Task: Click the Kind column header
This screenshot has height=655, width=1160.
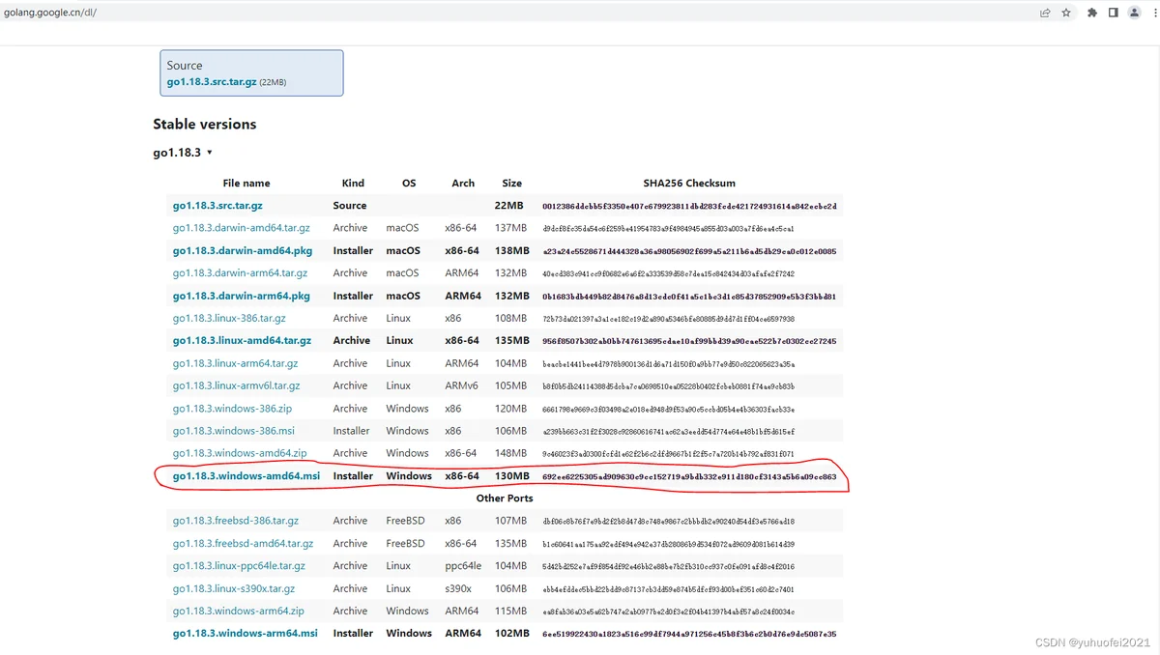Action: (x=353, y=183)
